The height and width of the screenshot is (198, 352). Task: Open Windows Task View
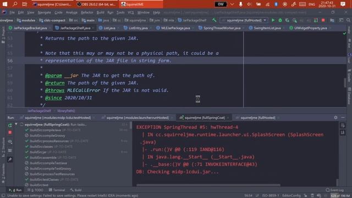[25, 4]
